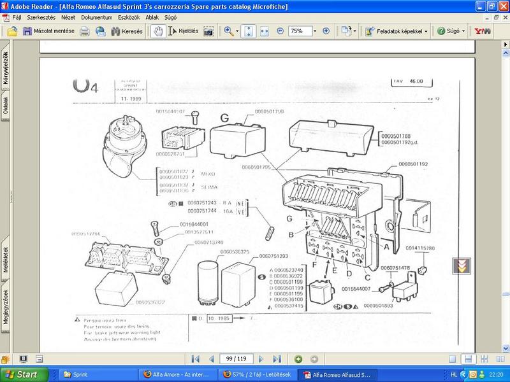The width and height of the screenshot is (510, 382).
Task: Switch to Continuous Facing layout
Action: pos(484,359)
